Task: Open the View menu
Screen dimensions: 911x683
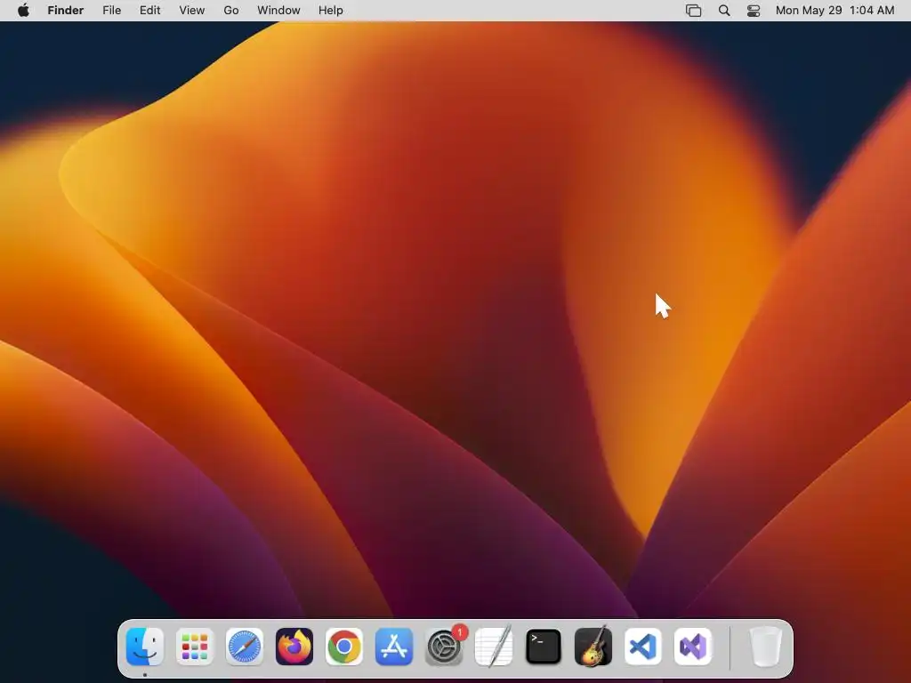Action: click(192, 11)
